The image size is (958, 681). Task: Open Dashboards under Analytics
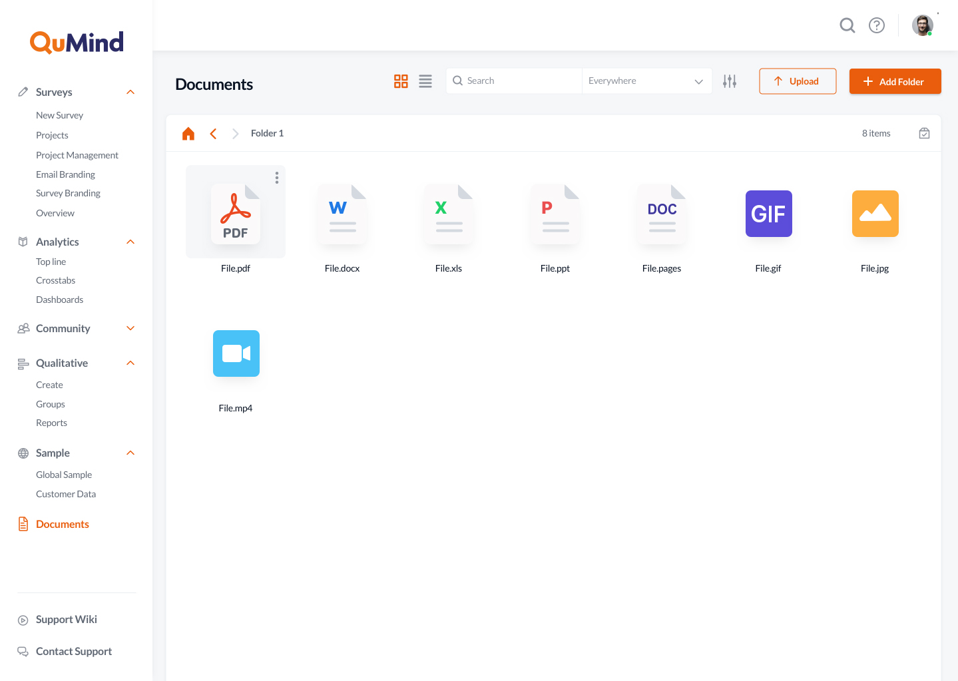60,300
